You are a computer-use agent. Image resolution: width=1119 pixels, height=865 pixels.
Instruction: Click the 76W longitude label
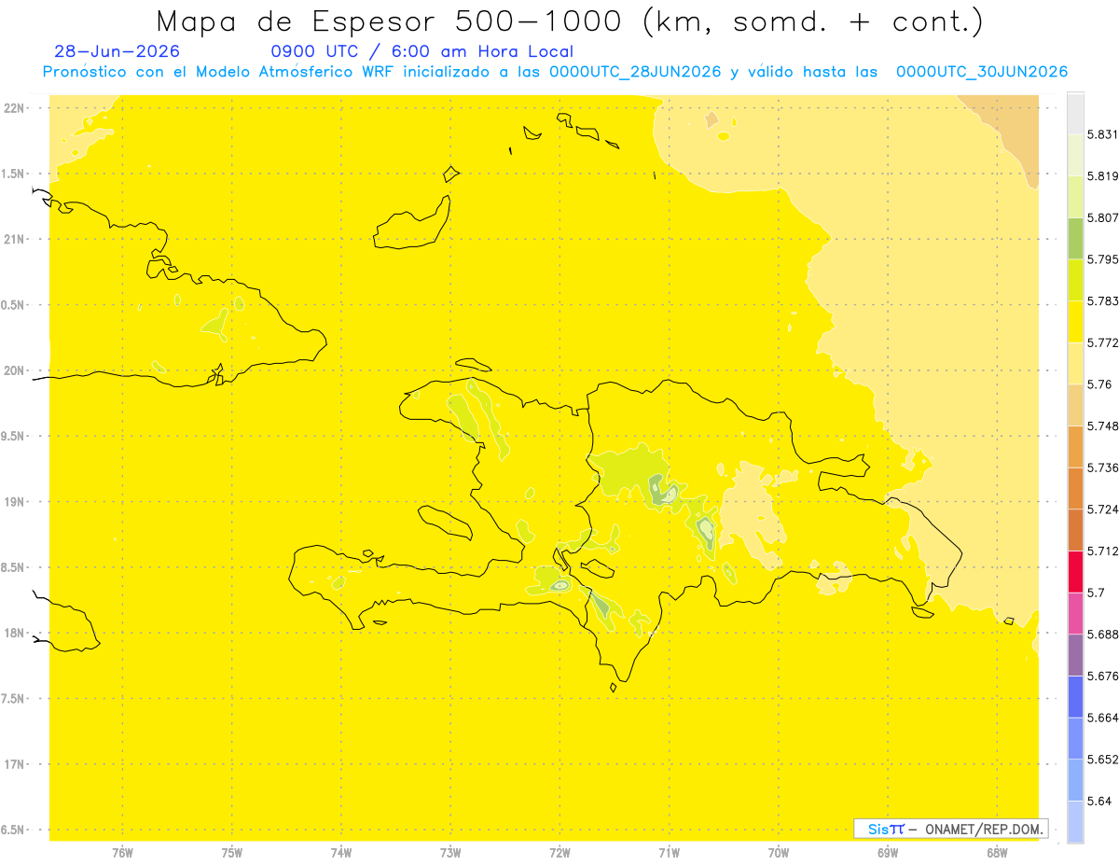coord(122,853)
